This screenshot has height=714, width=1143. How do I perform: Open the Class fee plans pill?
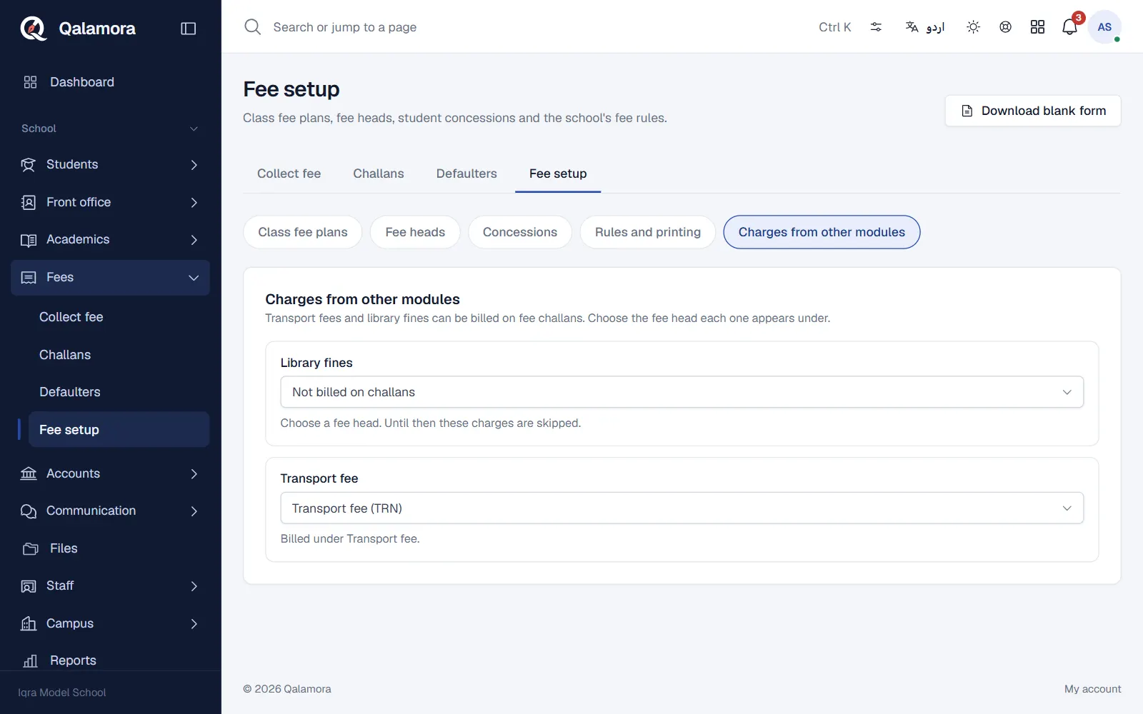click(x=303, y=232)
